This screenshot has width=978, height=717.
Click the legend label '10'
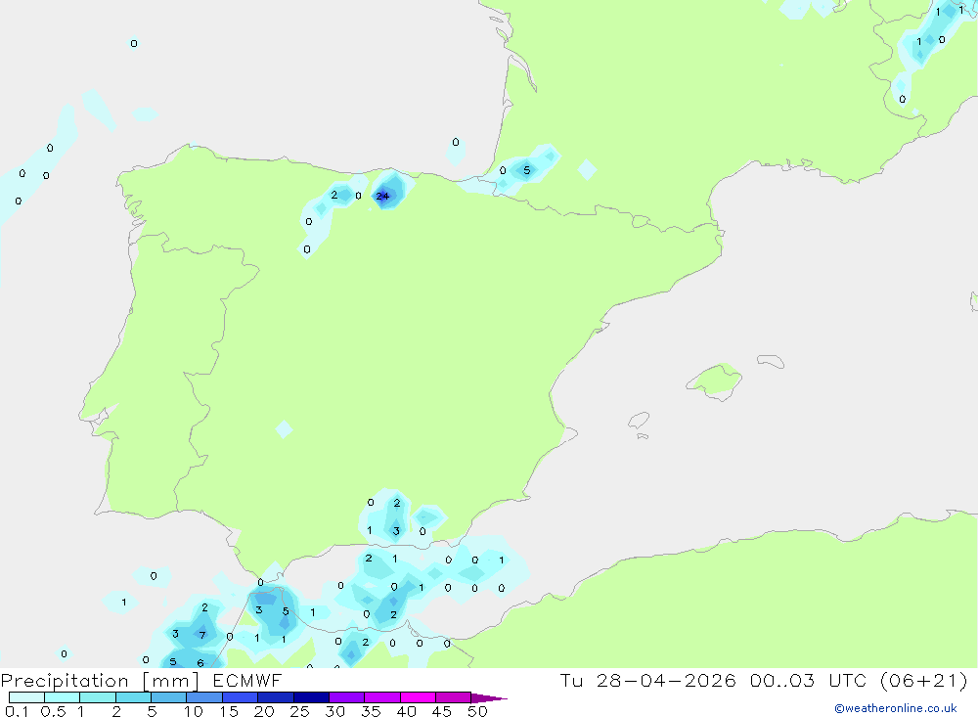pos(194,711)
